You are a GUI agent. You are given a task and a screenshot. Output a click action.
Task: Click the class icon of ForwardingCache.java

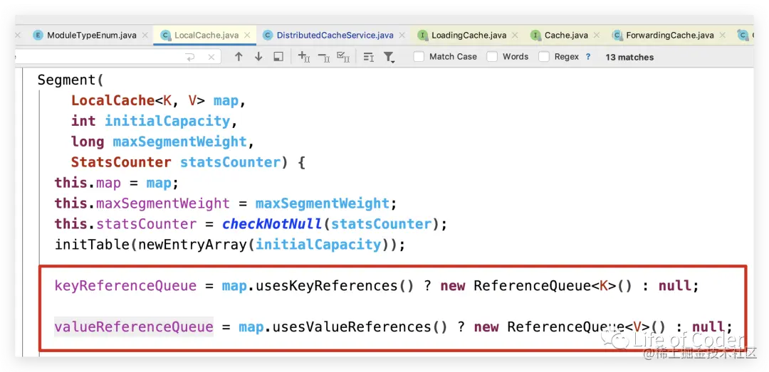click(x=617, y=36)
